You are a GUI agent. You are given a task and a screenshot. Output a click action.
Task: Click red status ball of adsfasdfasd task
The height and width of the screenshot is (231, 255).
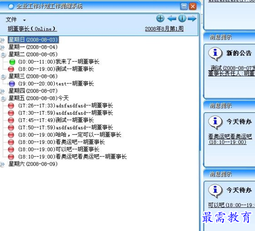pos(11,106)
